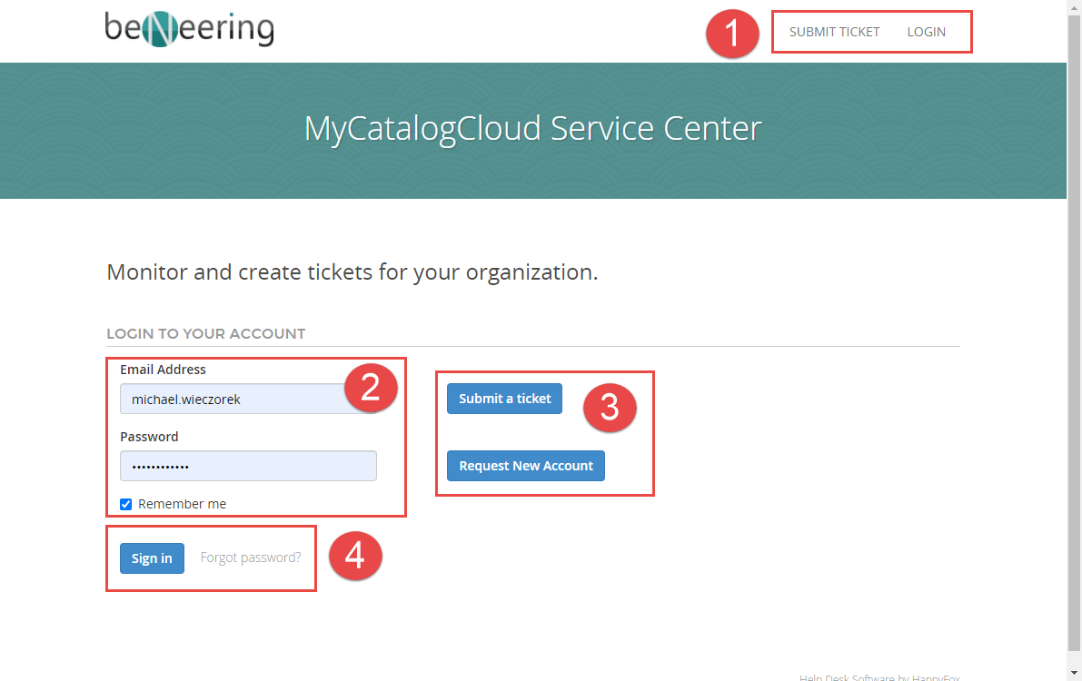Screen dimensions: 1082x681
Task: Click the Monitor and create tickets text
Action: pos(352,272)
